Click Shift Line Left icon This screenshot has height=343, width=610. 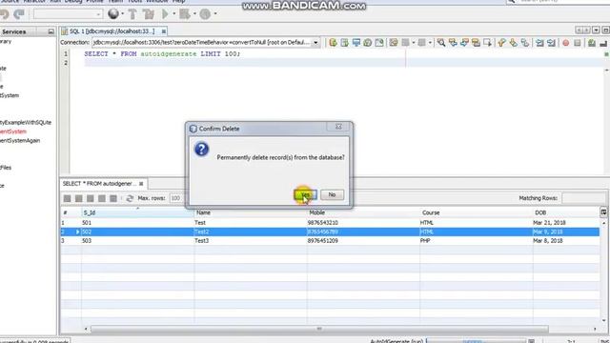pyautogui.click(x=539, y=42)
